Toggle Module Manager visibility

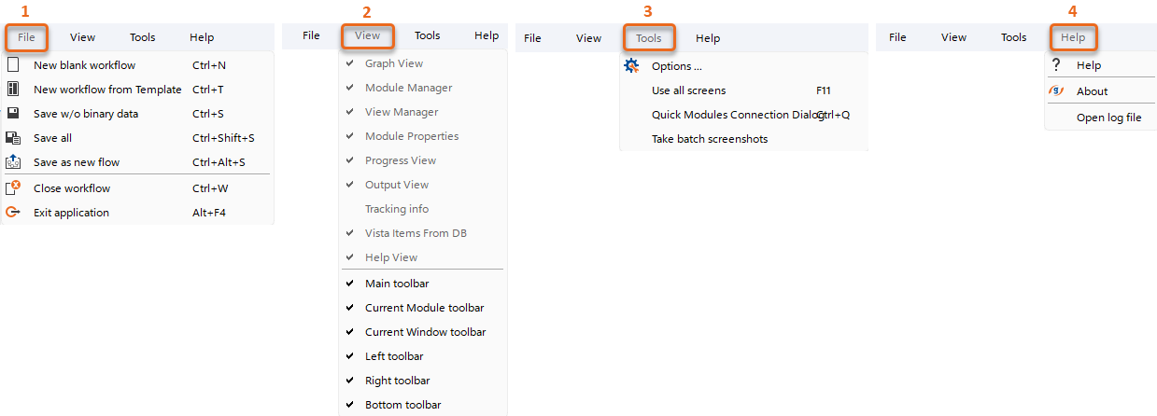coord(423,88)
